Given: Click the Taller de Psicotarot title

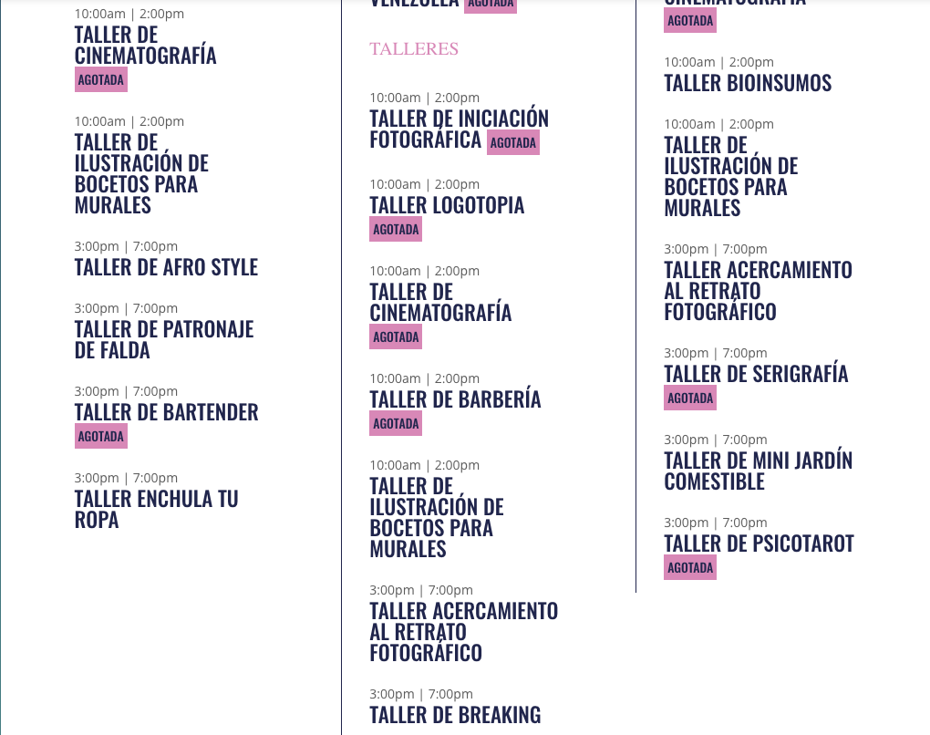Looking at the screenshot, I should (759, 543).
